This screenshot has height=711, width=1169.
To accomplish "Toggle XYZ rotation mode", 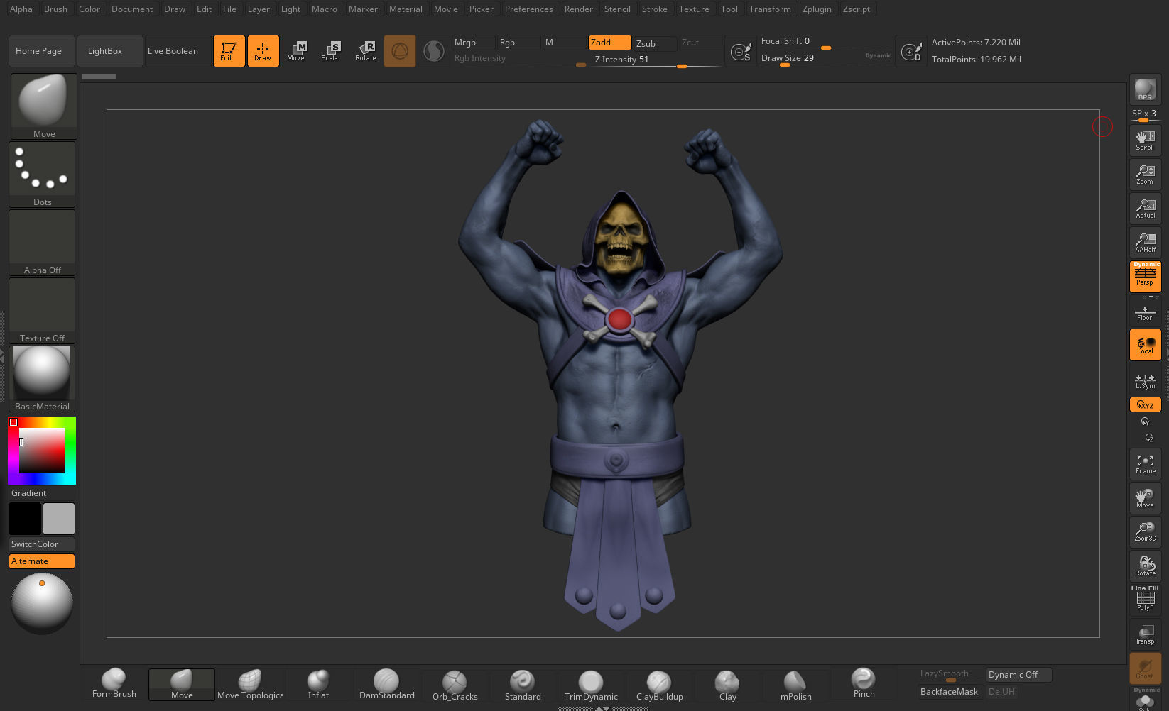I will point(1146,404).
